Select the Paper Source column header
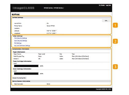Screen dimensions: 129x95 (17, 54)
